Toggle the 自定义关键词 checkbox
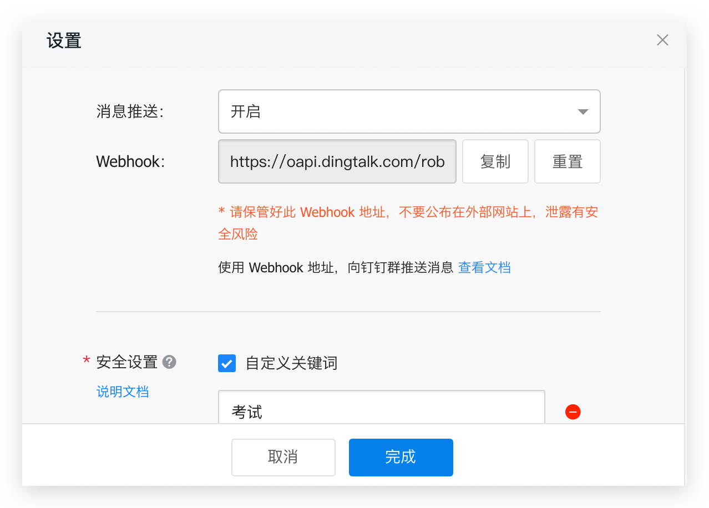 coord(227,363)
